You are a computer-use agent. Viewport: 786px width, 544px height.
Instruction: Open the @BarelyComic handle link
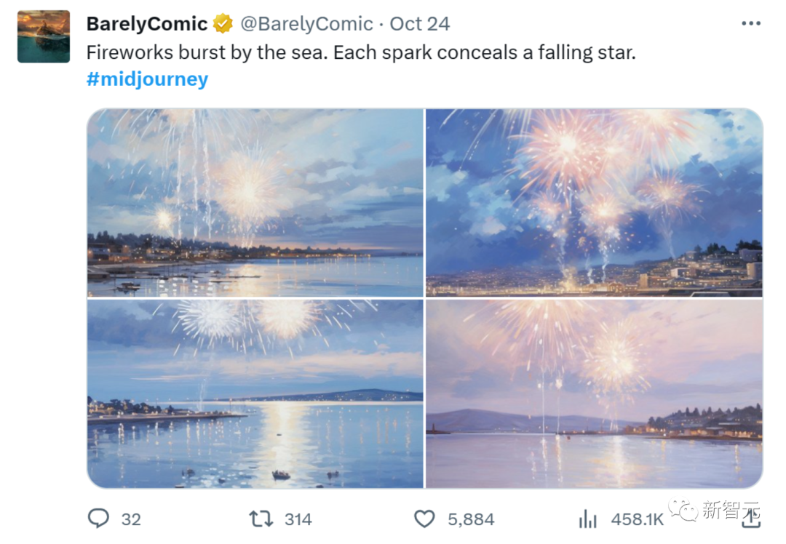(306, 24)
